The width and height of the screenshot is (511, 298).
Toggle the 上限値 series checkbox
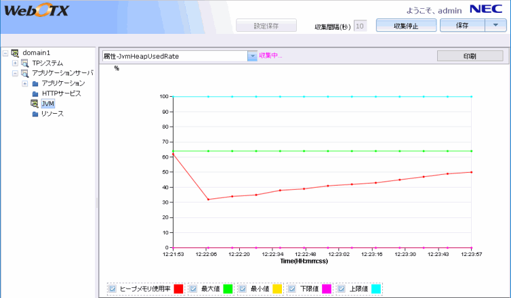point(341,289)
